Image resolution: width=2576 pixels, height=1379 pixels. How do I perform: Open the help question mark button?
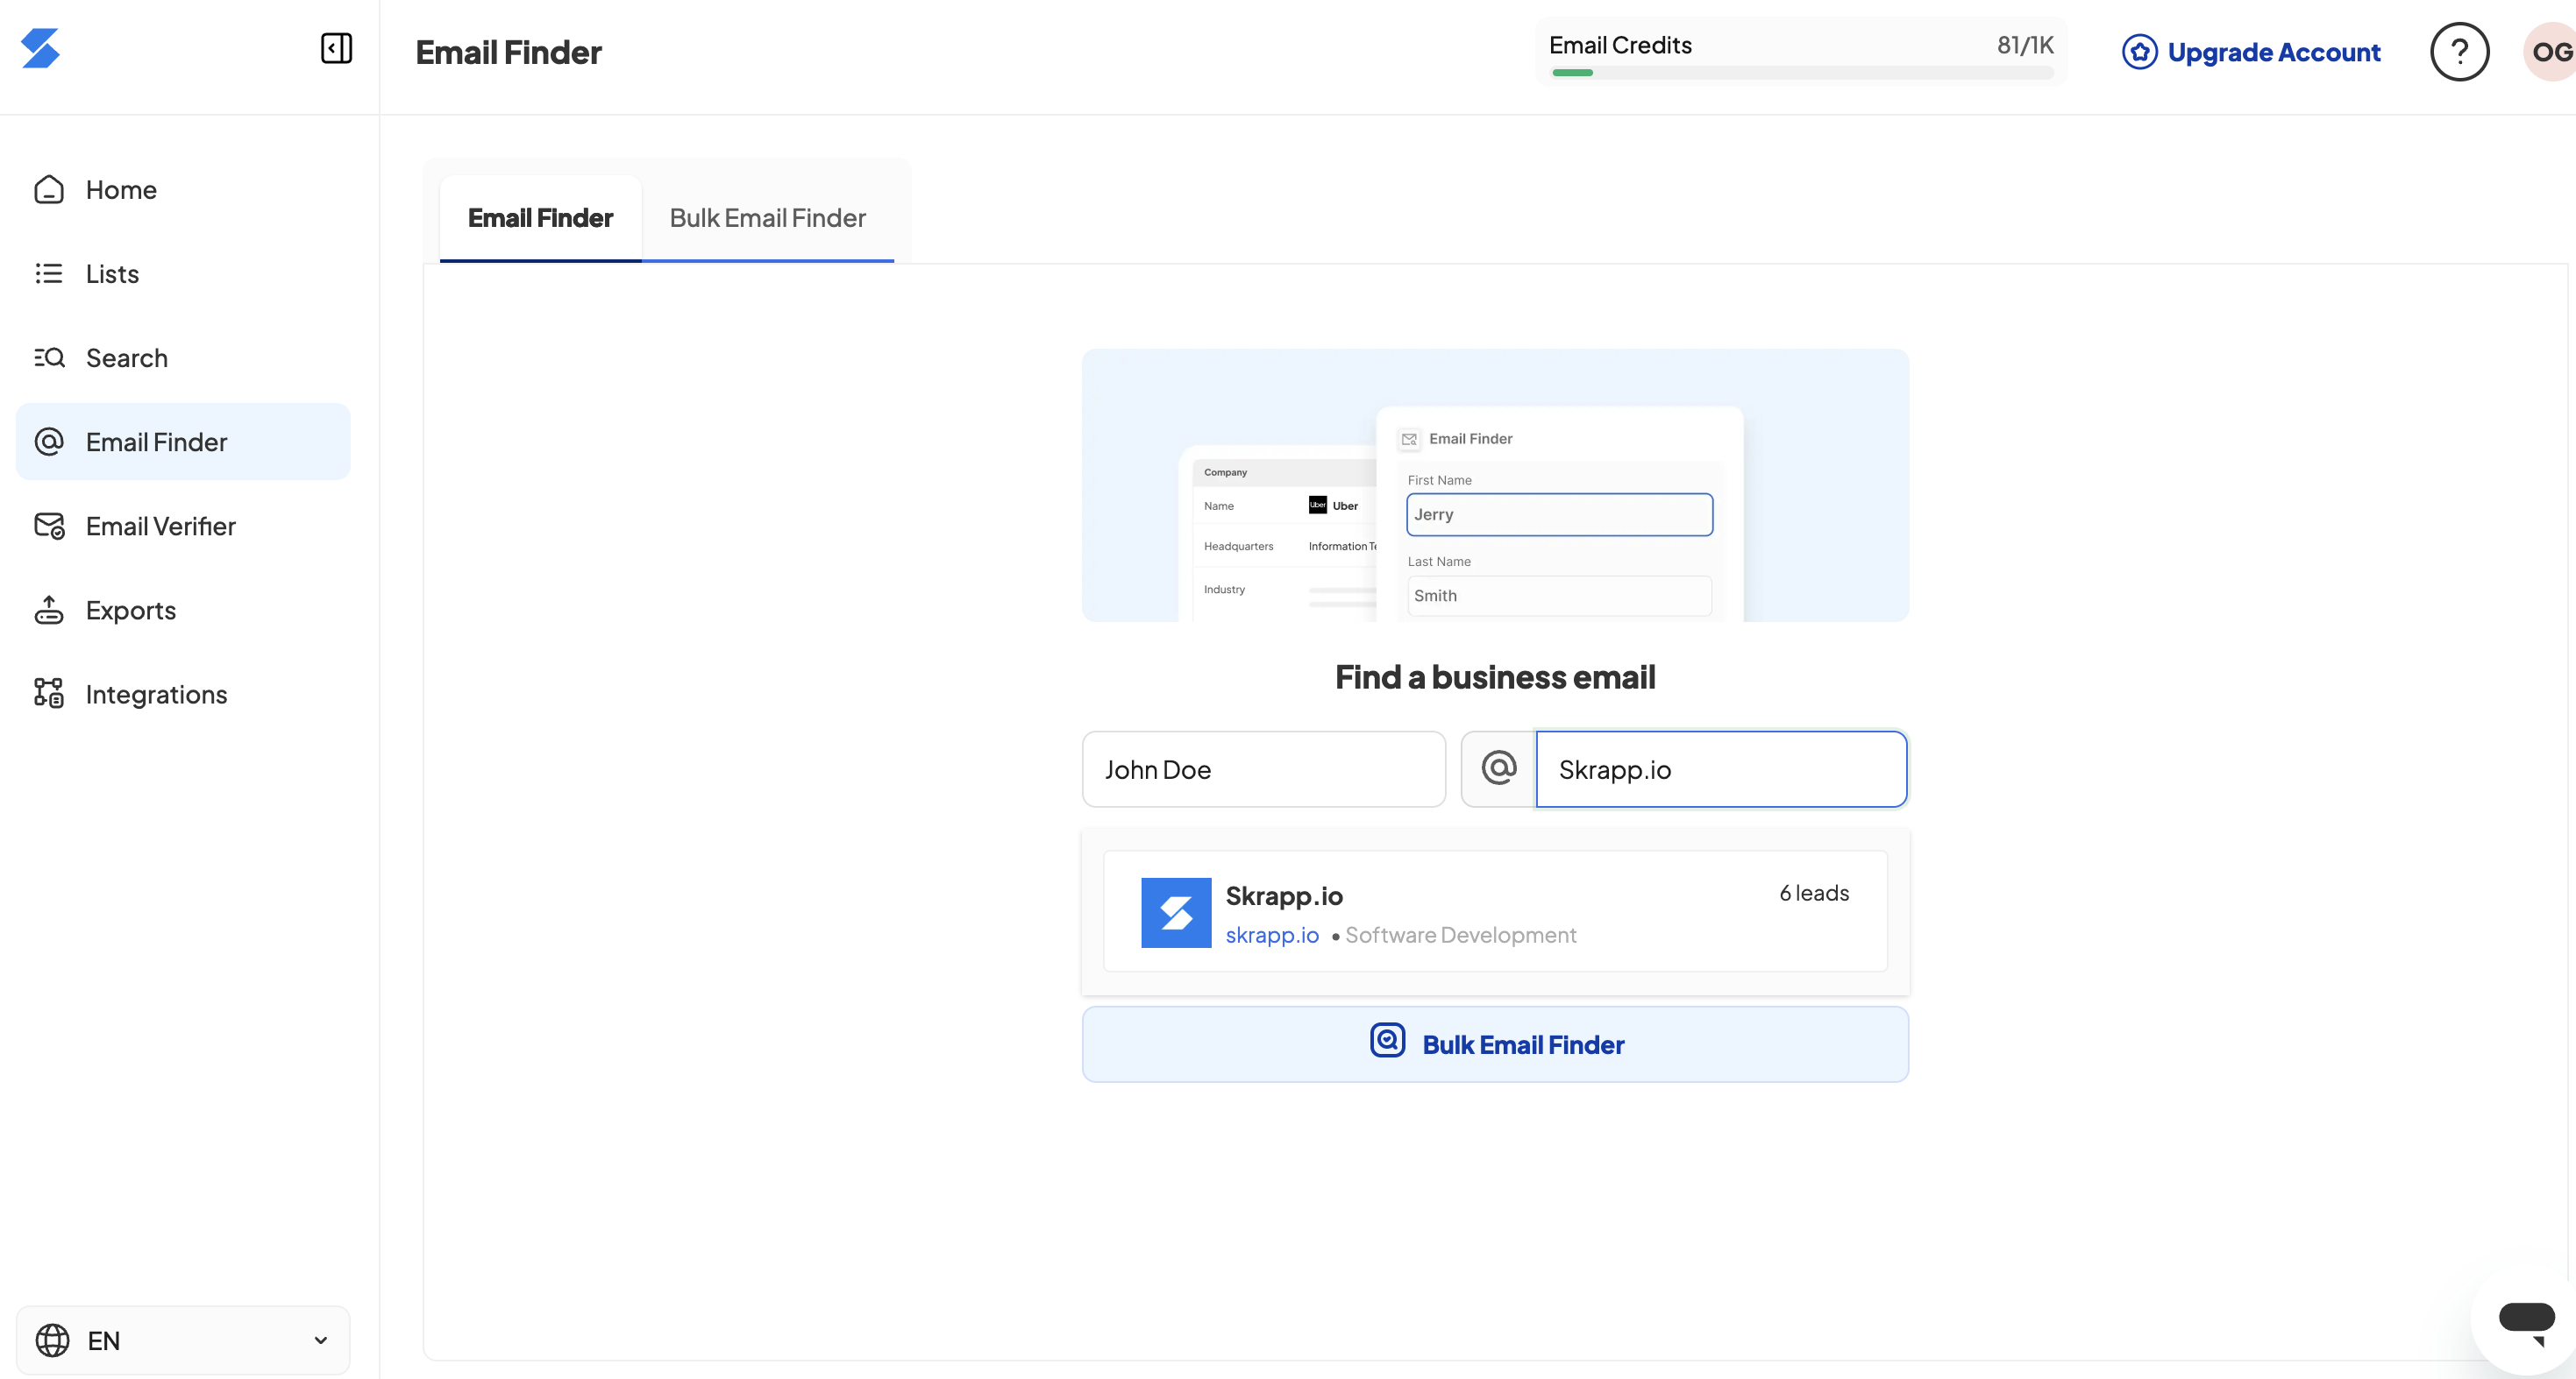pos(2459,52)
